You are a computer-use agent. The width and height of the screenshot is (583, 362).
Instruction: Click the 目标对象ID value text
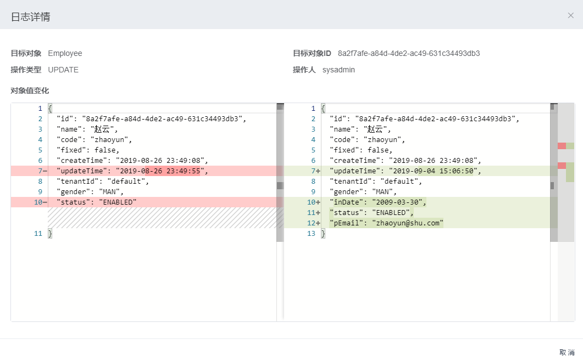click(409, 53)
